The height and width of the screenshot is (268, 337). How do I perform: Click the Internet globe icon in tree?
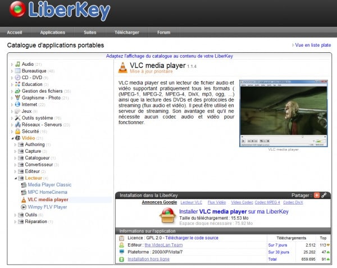coord(17,104)
